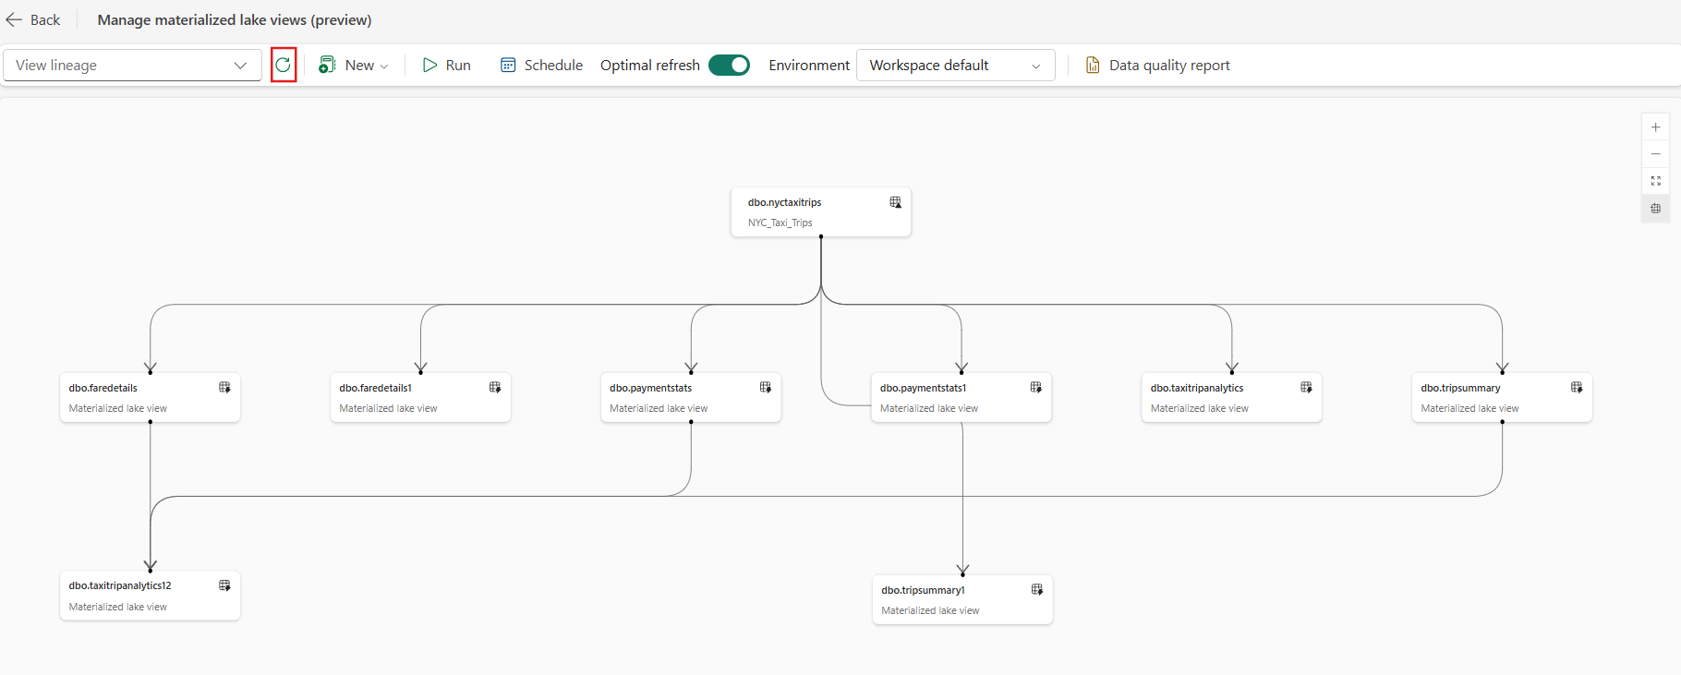Image resolution: width=1681 pixels, height=675 pixels.
Task: Click the Schedule toolbar item
Action: tap(541, 65)
